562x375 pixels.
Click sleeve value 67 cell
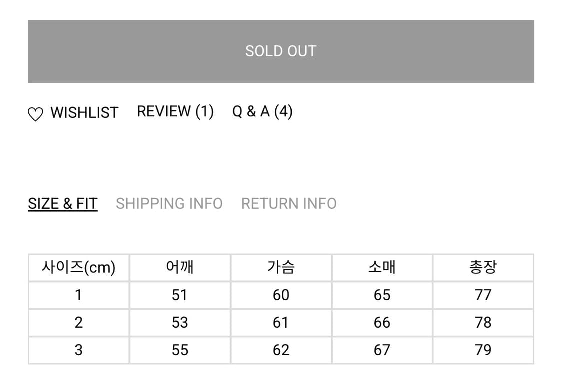[x=382, y=350]
